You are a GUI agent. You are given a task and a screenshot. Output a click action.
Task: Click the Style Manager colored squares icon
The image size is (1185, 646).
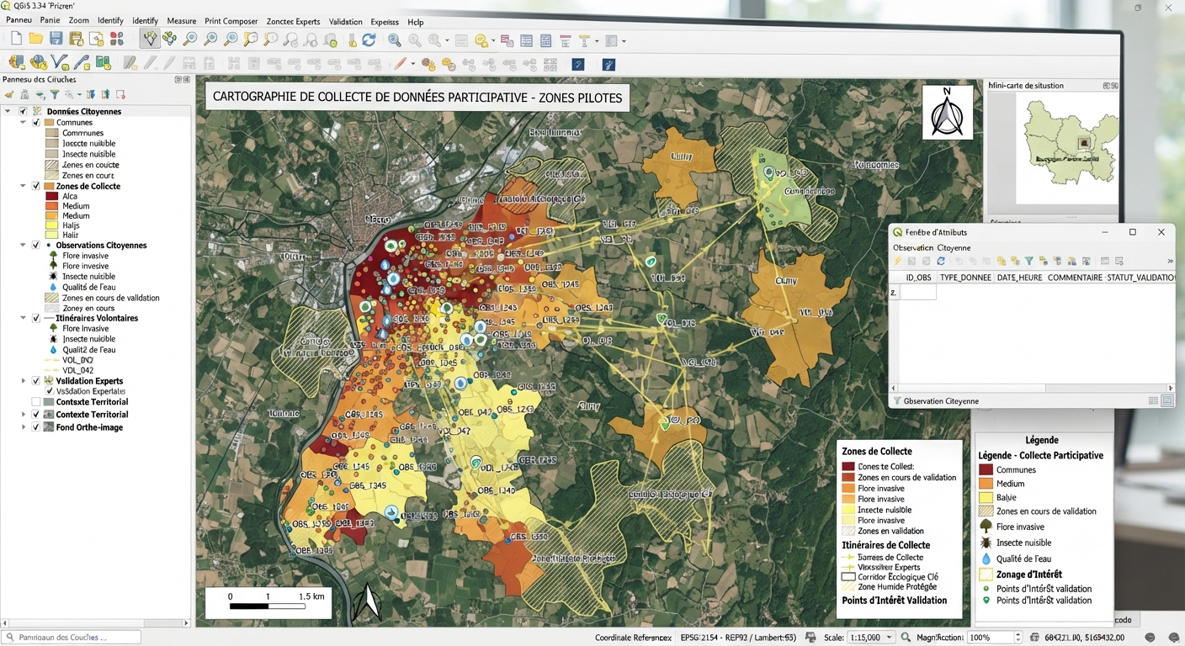point(117,39)
